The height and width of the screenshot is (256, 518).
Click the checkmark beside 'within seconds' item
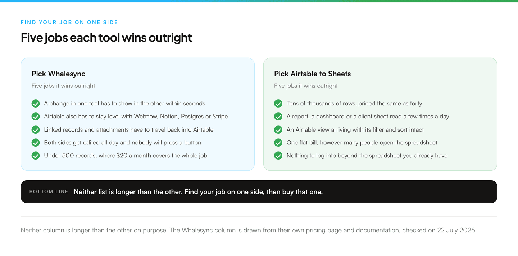tap(36, 104)
